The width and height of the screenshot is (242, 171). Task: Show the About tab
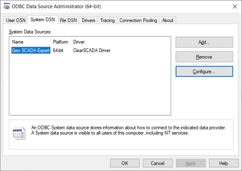coord(168,20)
